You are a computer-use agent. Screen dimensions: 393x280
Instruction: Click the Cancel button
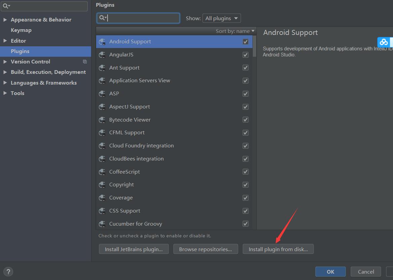pyautogui.click(x=366, y=272)
